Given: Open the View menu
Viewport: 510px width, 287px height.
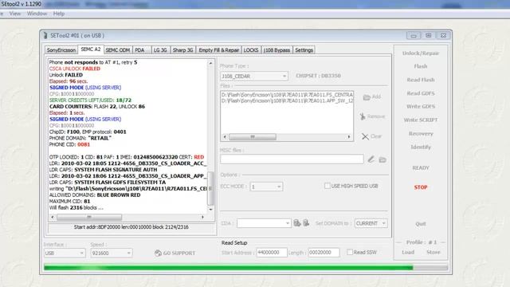Looking at the screenshot, I should tap(15, 14).
